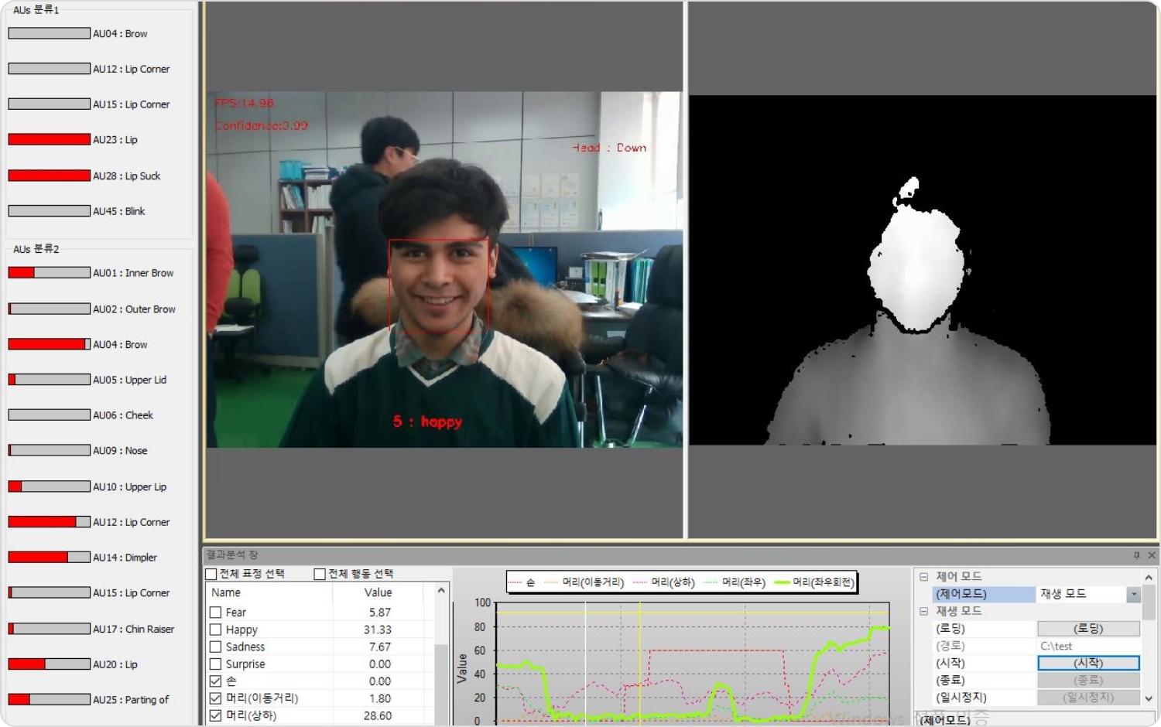Click the AU01 : Inner Brow bar
Viewport: 1161px width, 727px height.
(x=49, y=272)
